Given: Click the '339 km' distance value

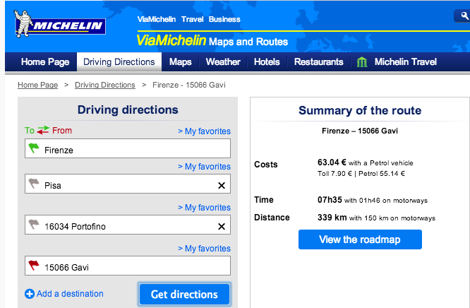Looking at the screenshot, I should (x=332, y=218).
